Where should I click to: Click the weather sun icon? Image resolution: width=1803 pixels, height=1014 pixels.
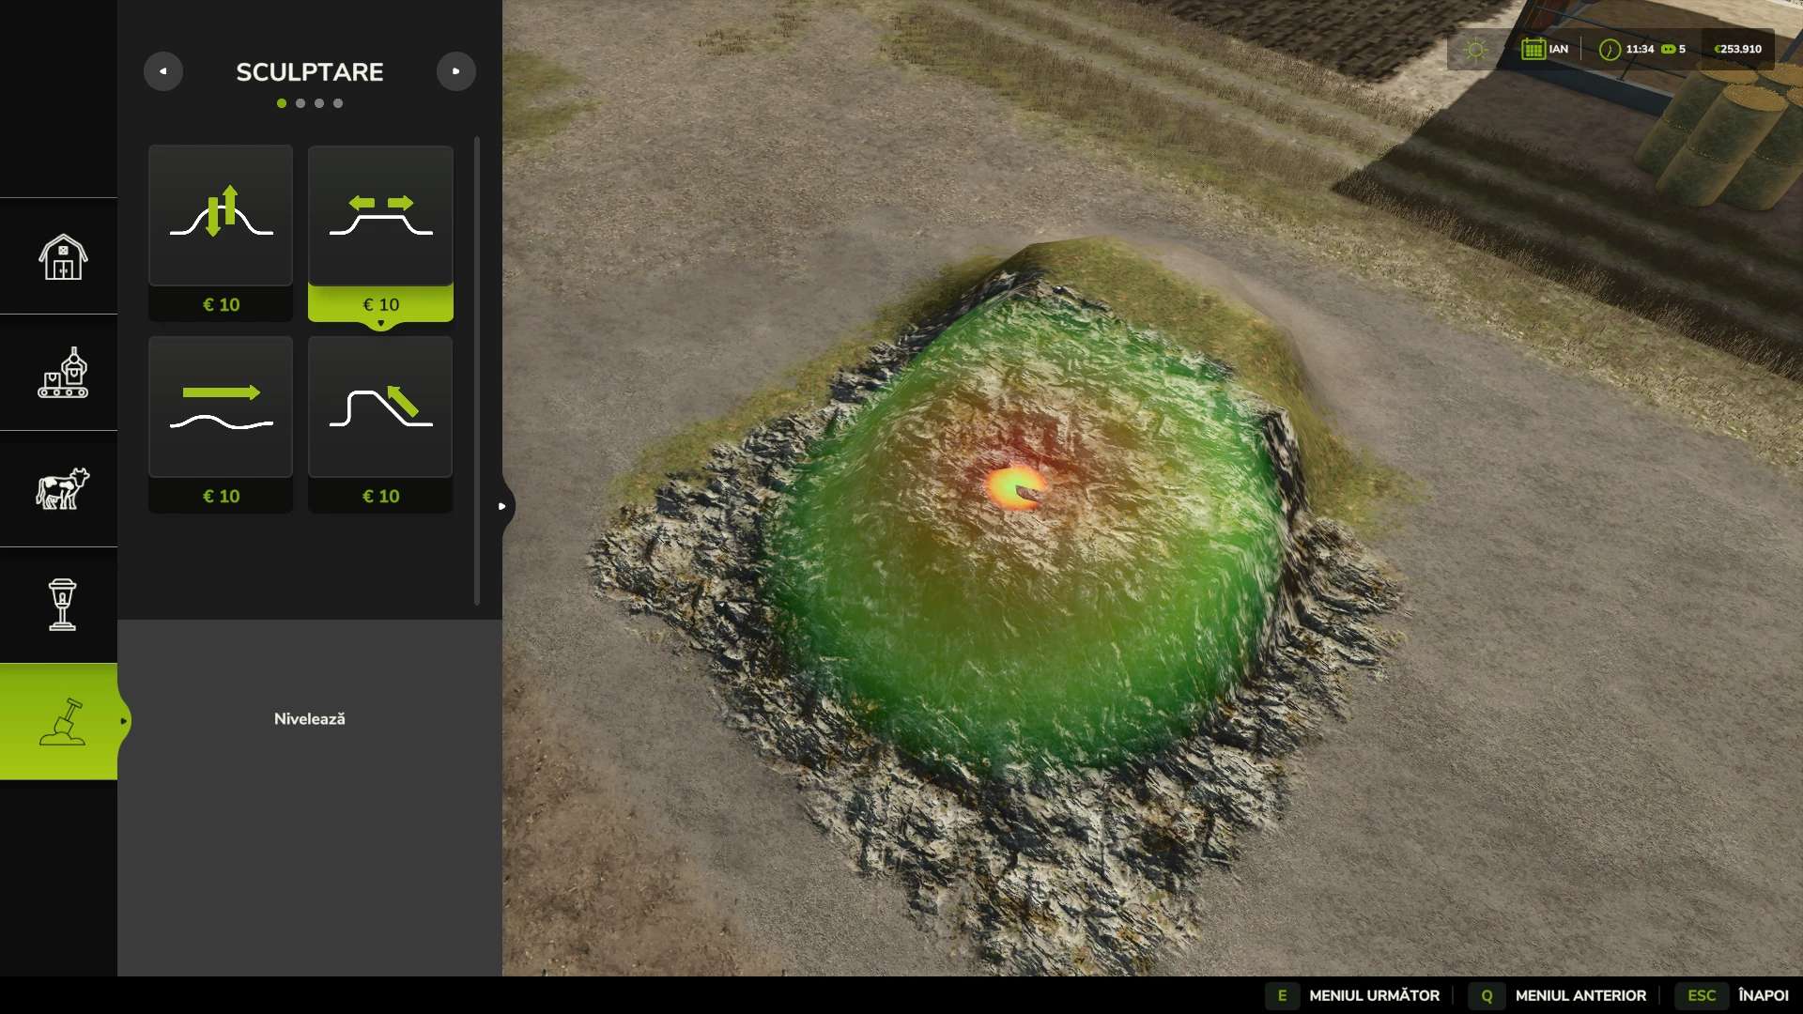tap(1475, 50)
